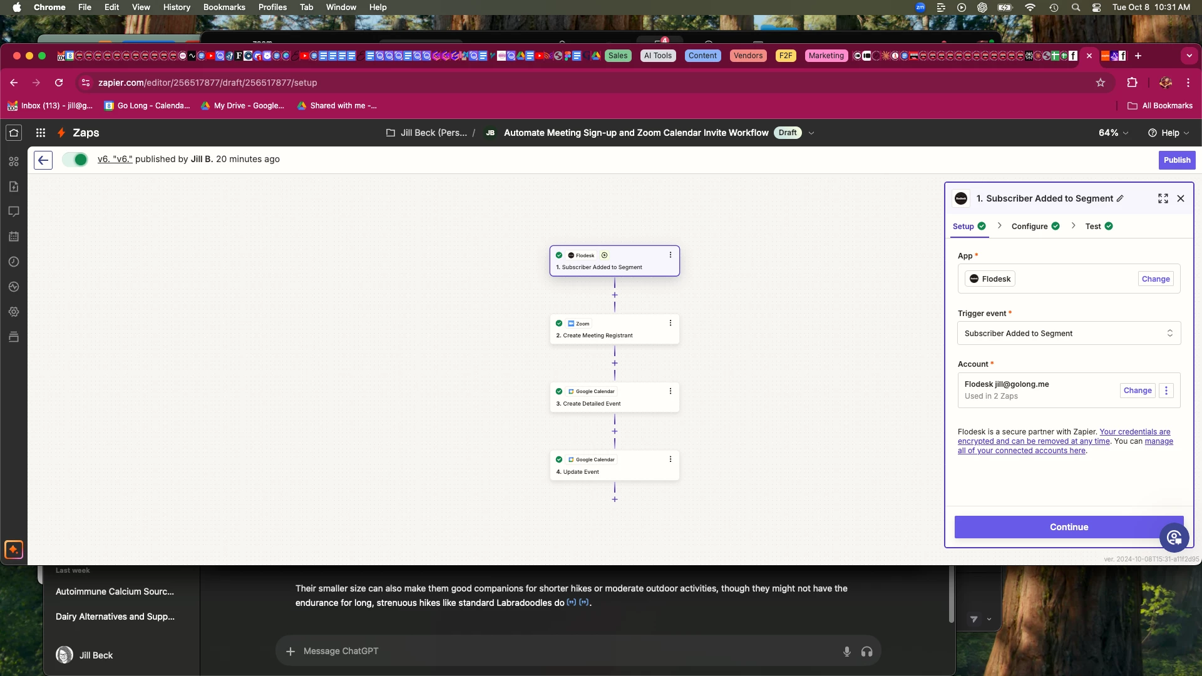Click the Zapier home icon
This screenshot has height=676, width=1202.
tap(14, 133)
